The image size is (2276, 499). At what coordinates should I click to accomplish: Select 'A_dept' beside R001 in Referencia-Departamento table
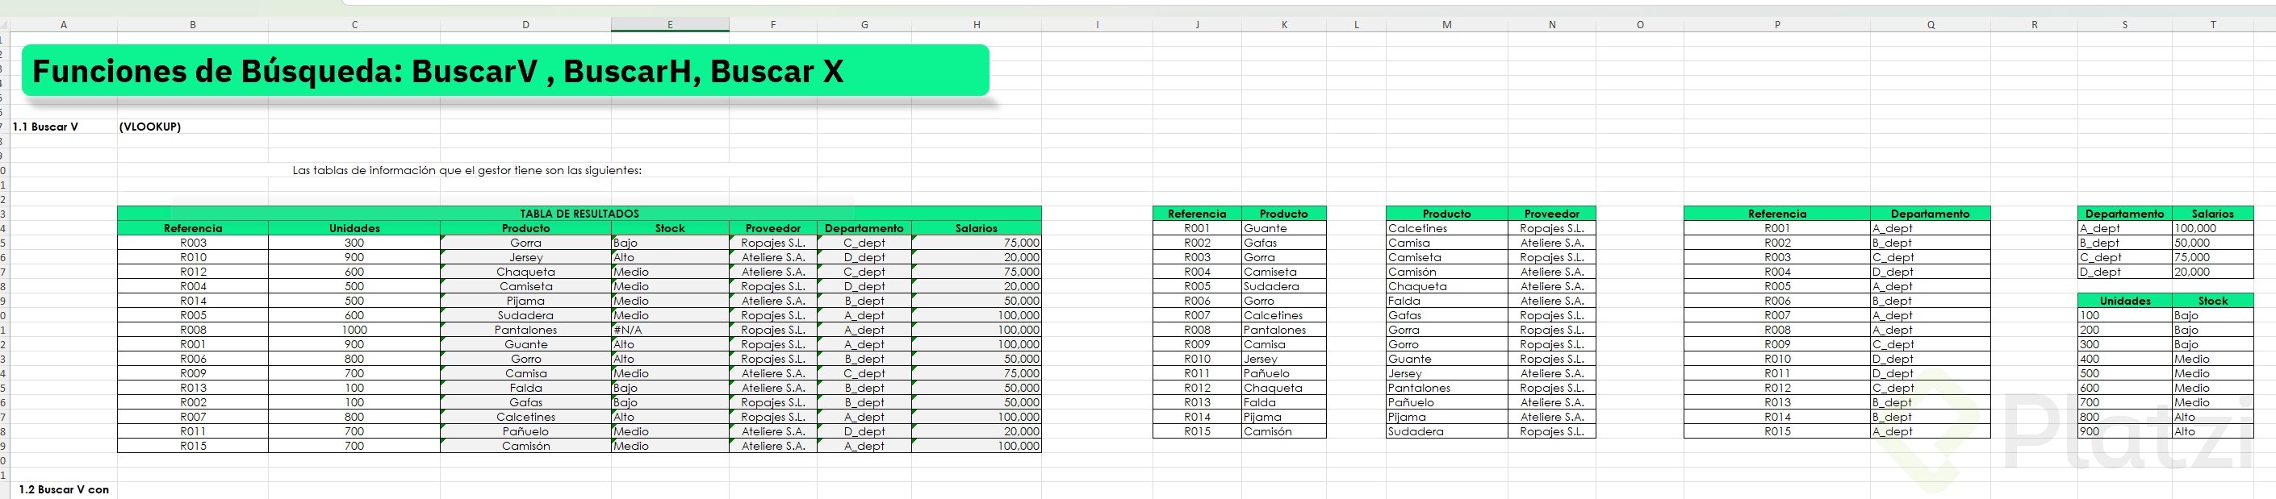[1931, 228]
